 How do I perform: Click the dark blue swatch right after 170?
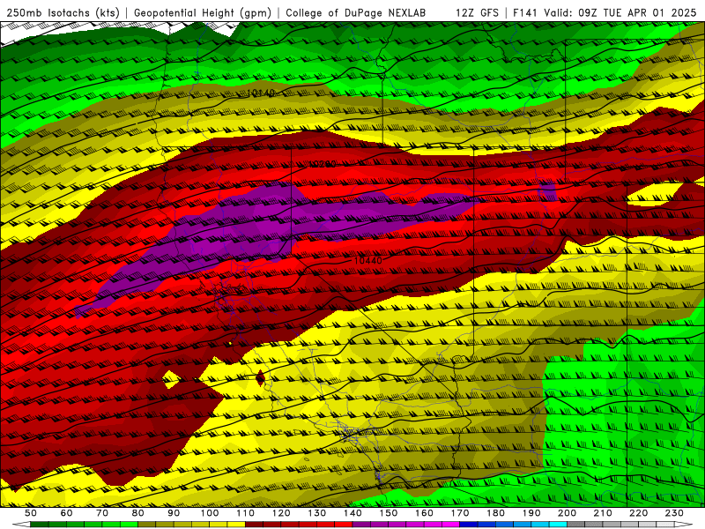click(x=469, y=525)
